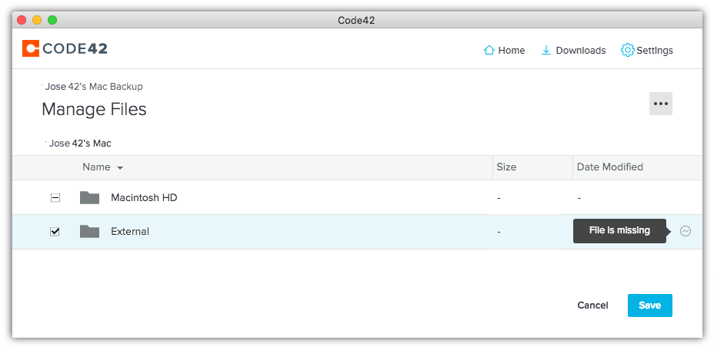
Task: Select the Jose 42's Mac device label
Action: [80, 144]
